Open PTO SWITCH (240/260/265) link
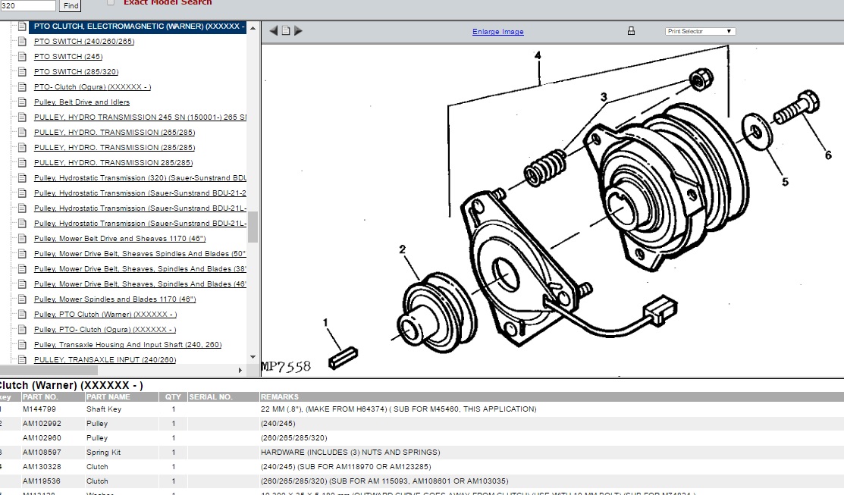 pyautogui.click(x=84, y=42)
